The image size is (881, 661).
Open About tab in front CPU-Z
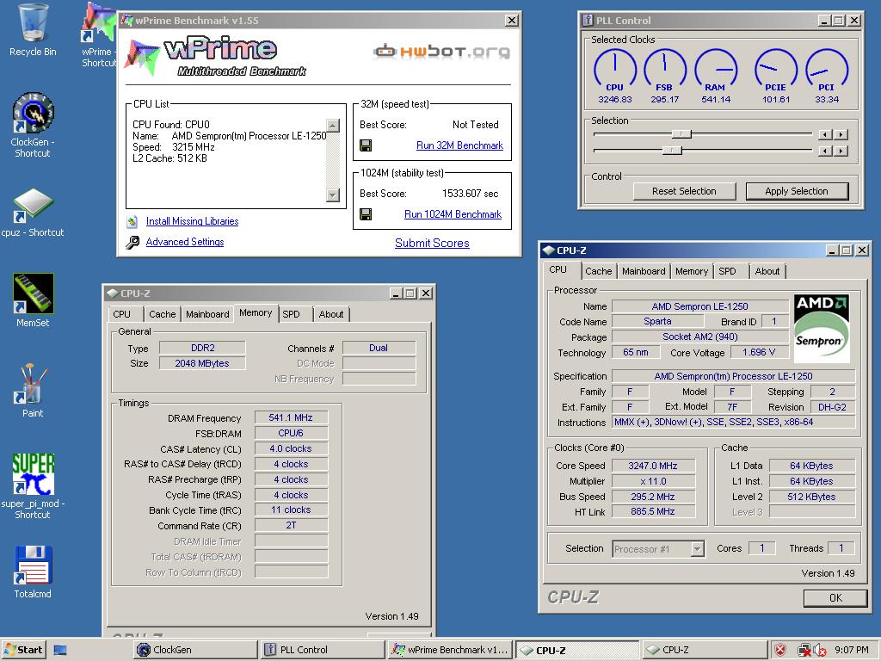click(x=767, y=271)
